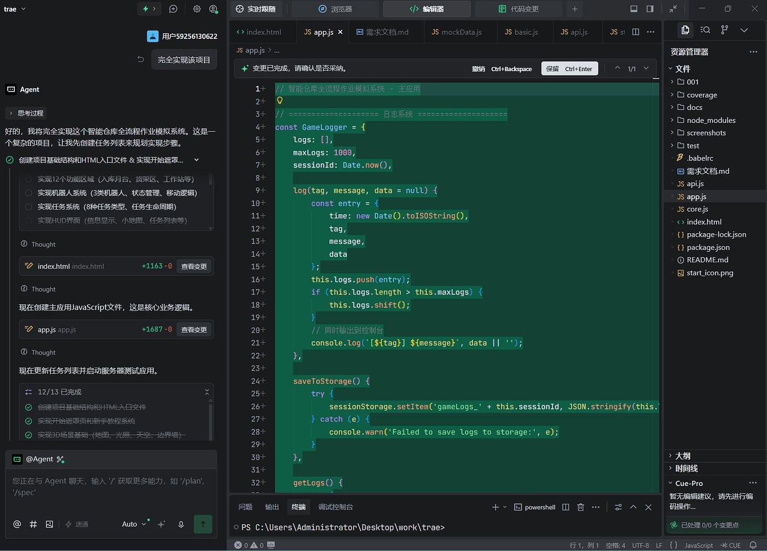
Task: Toggle the CUE status bar indicator
Action: tap(731, 545)
